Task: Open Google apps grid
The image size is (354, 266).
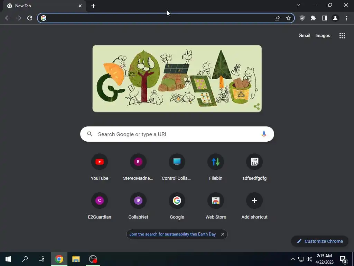Action: (342, 36)
